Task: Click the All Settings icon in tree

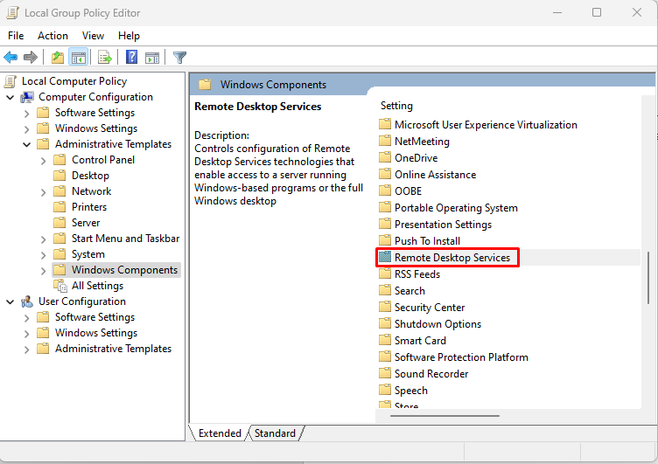Action: coord(60,286)
